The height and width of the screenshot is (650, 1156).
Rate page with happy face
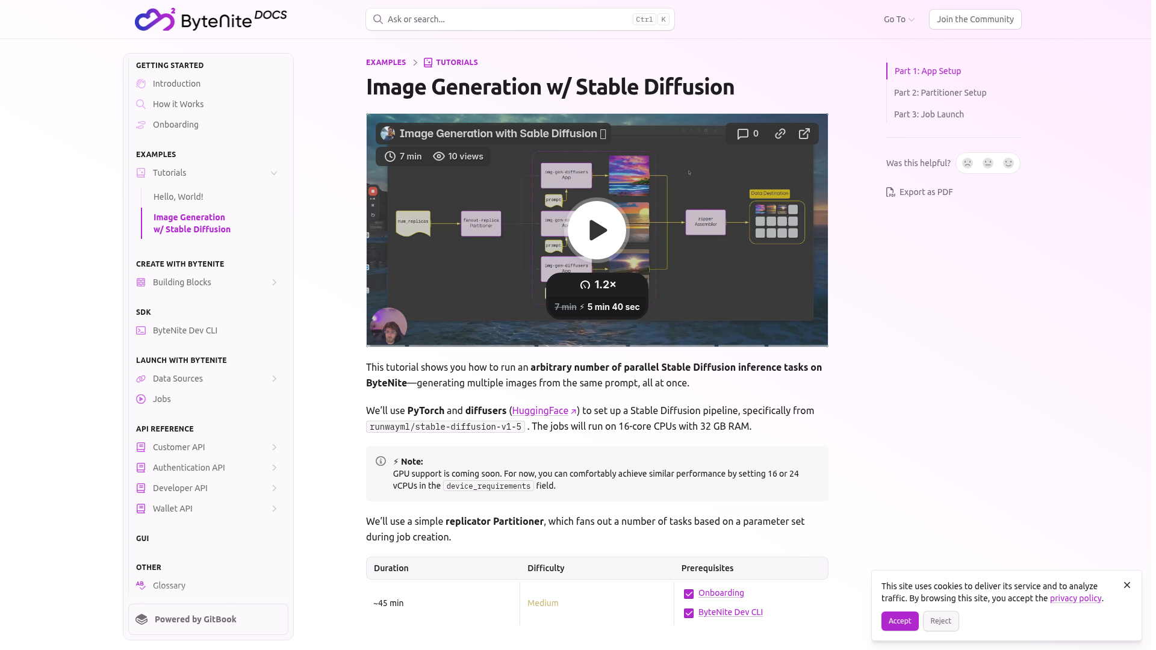[x=1008, y=163]
